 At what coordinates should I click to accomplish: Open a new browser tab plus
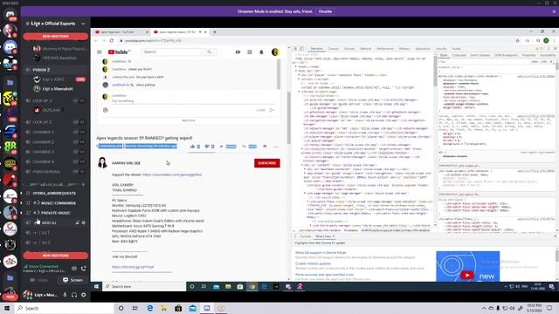(x=215, y=32)
